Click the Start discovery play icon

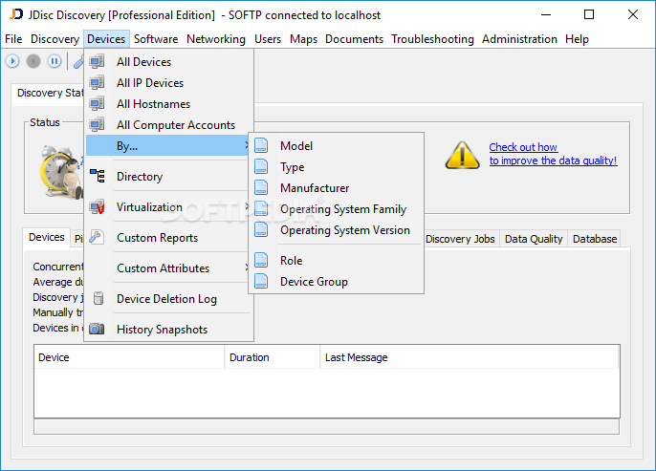[12, 61]
